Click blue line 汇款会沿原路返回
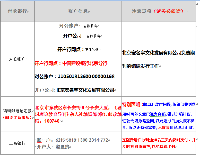This screenshot has height=155, width=200. (x=138, y=121)
